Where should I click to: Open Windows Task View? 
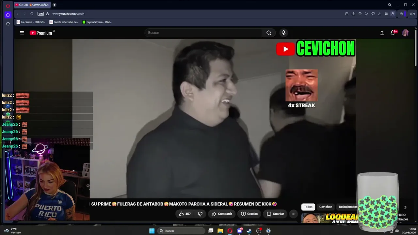pyautogui.click(x=211, y=231)
